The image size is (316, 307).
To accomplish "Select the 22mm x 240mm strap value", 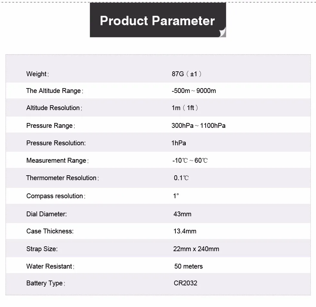I will click(196, 249).
